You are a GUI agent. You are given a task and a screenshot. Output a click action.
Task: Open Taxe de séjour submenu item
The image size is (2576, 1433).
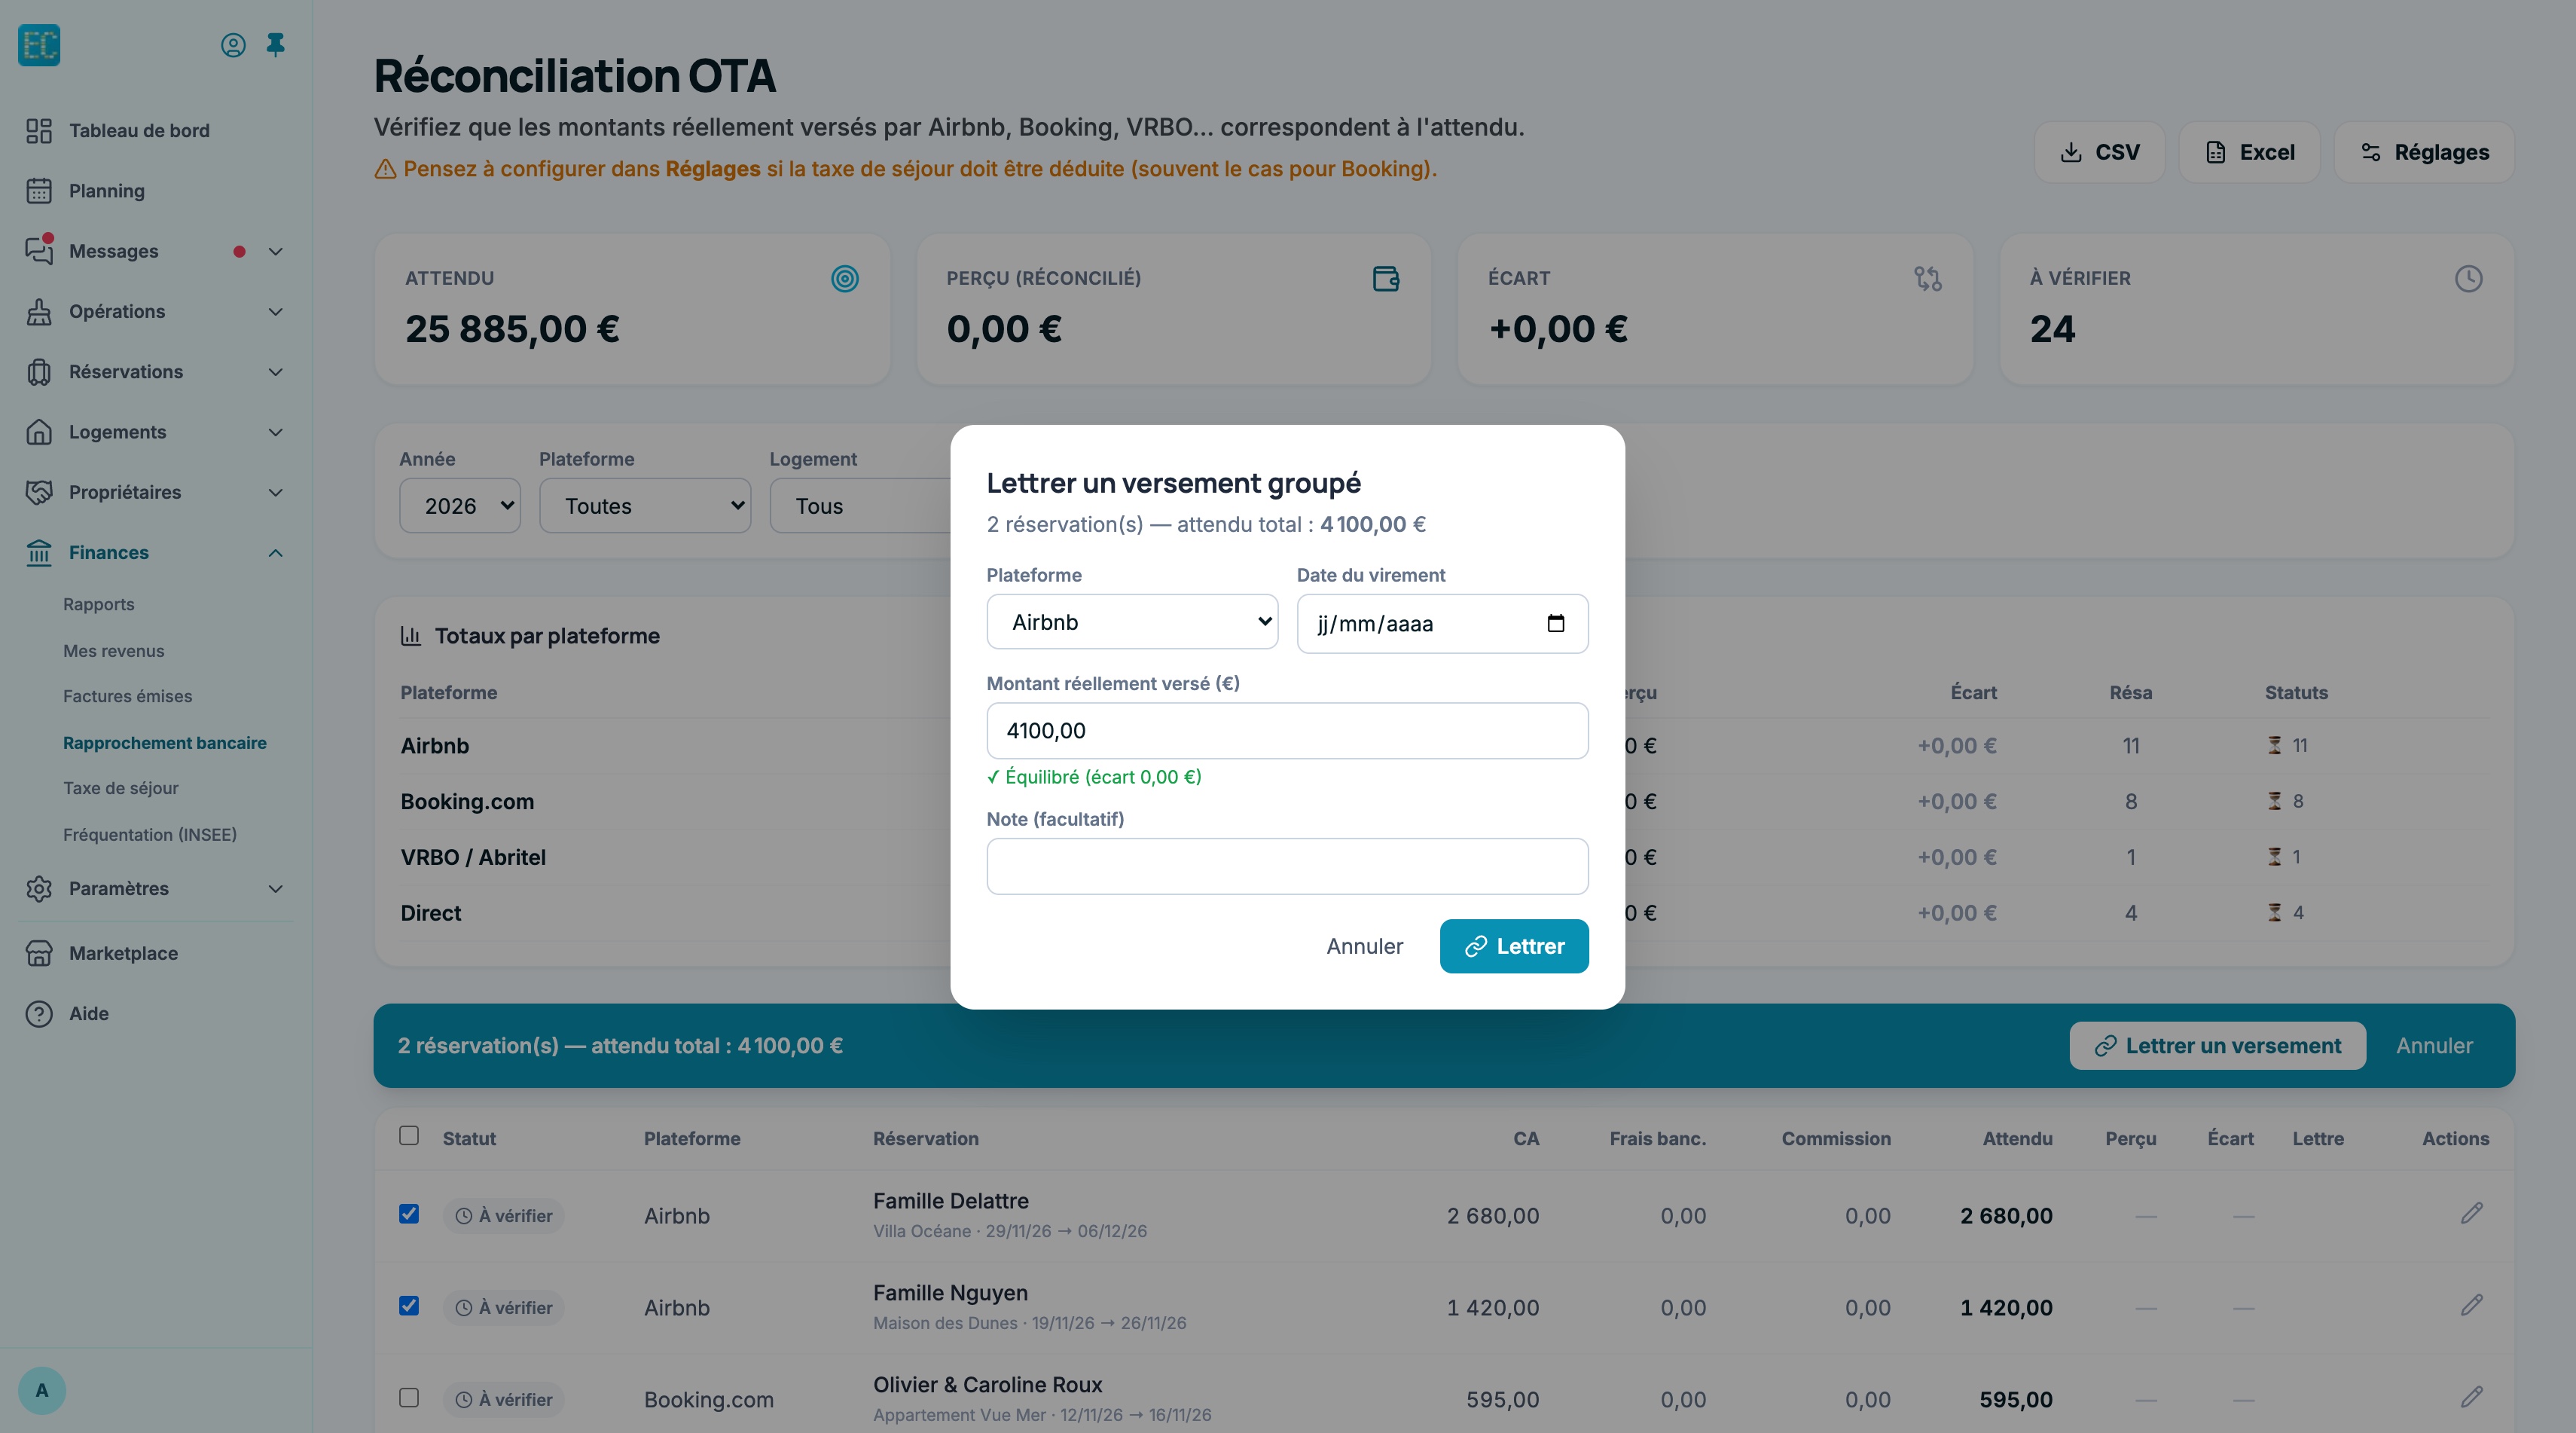click(x=121, y=788)
